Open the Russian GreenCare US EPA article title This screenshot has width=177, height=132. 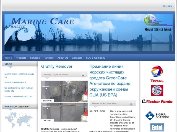click(110, 81)
